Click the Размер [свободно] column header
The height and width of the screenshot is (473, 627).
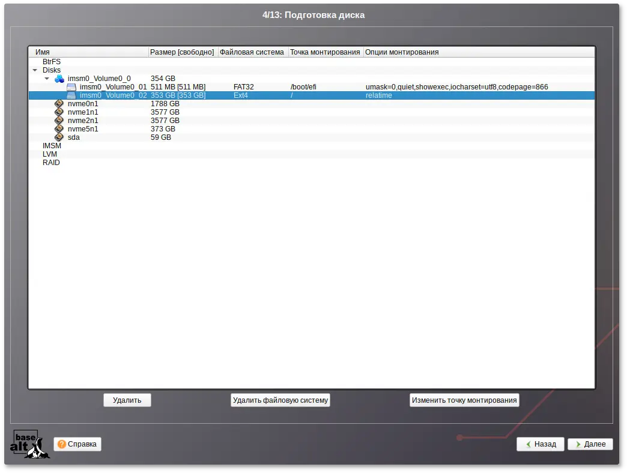[x=183, y=52]
